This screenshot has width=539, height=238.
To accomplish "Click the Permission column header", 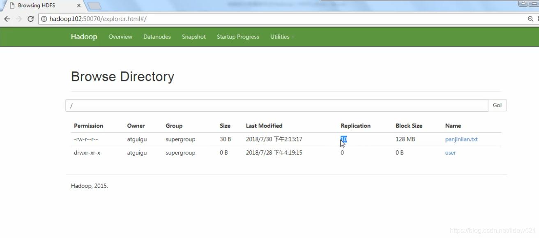I will click(88, 126).
